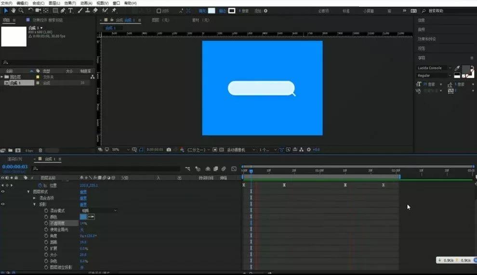
Task: Toggle the Snapping checkbox in toolbar
Action: click(159, 11)
